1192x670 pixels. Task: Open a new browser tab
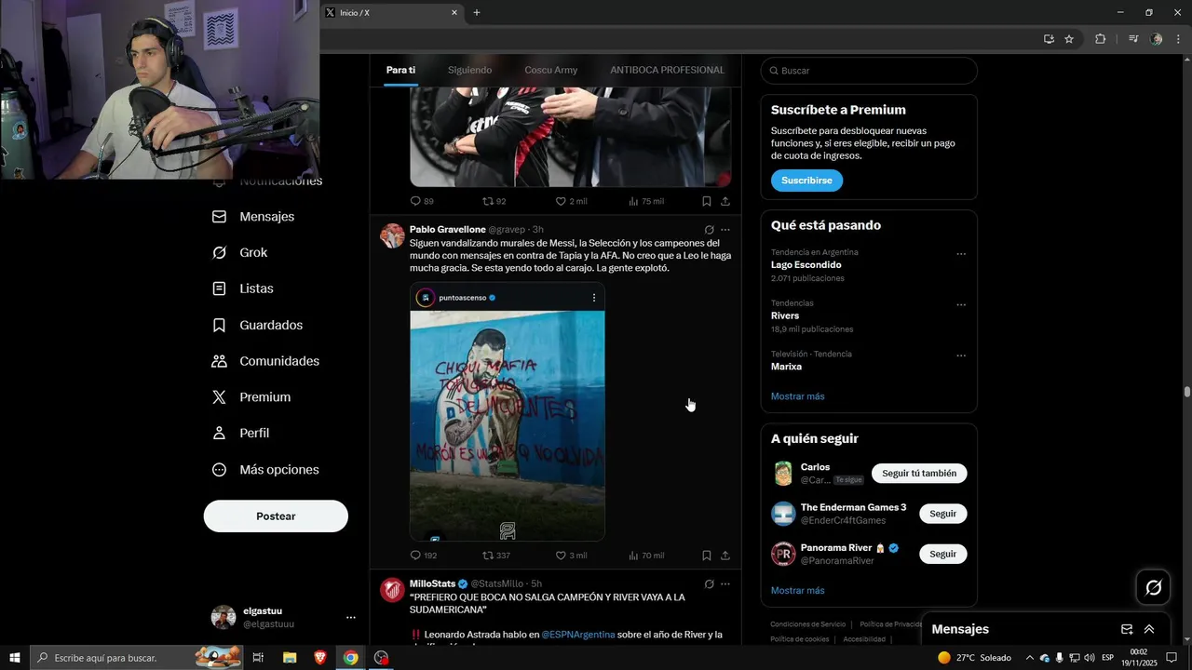477,13
